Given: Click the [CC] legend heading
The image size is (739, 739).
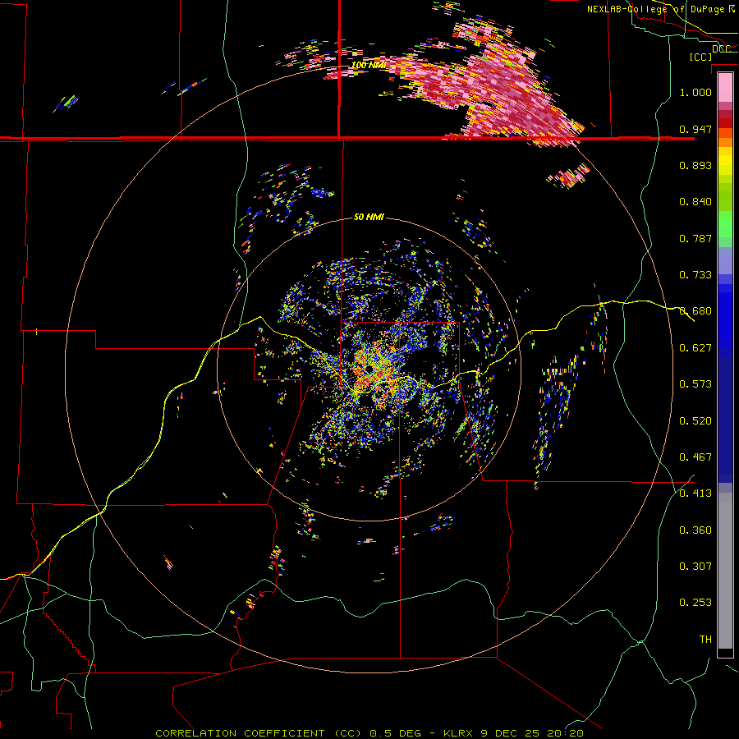Looking at the screenshot, I should click(x=701, y=57).
